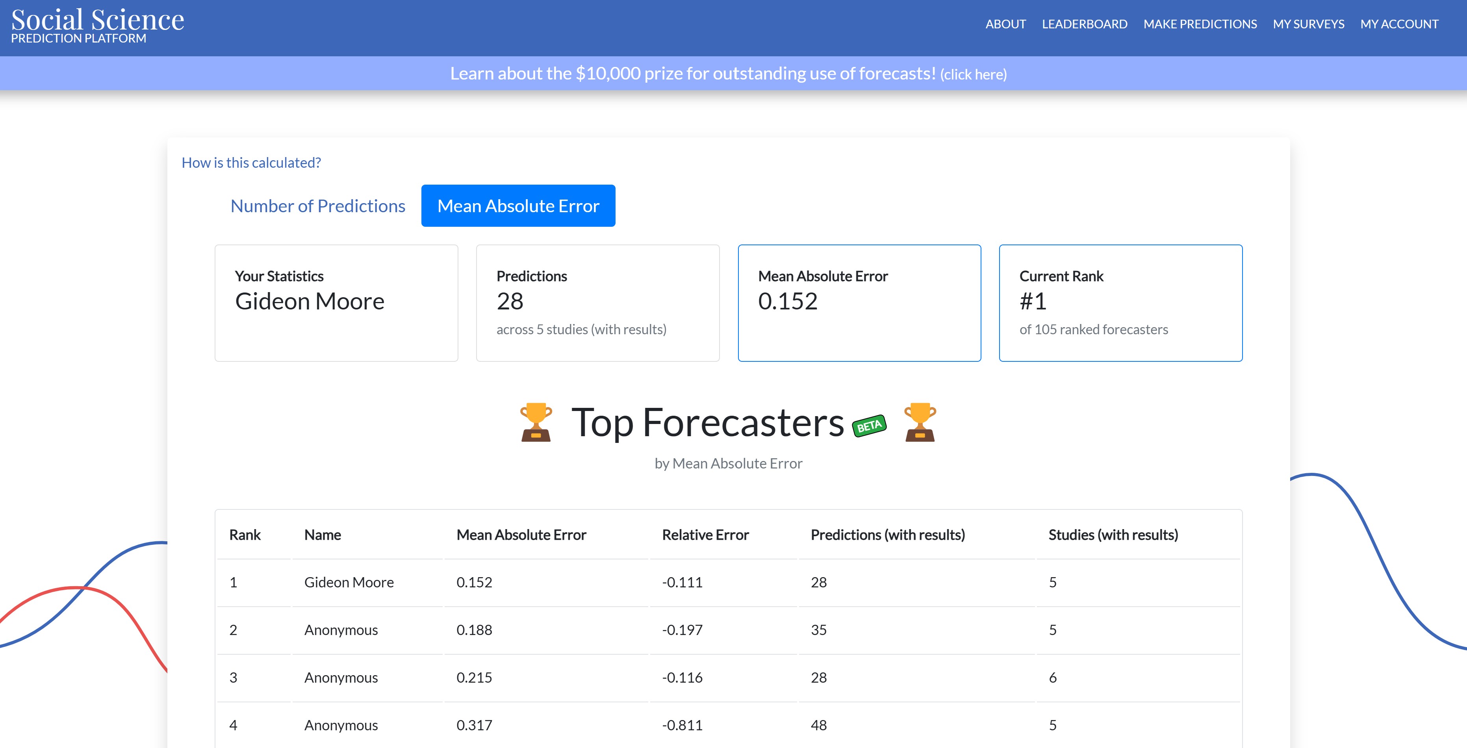The height and width of the screenshot is (748, 1467).
Task: Click the Relative Error column header
Action: click(705, 535)
